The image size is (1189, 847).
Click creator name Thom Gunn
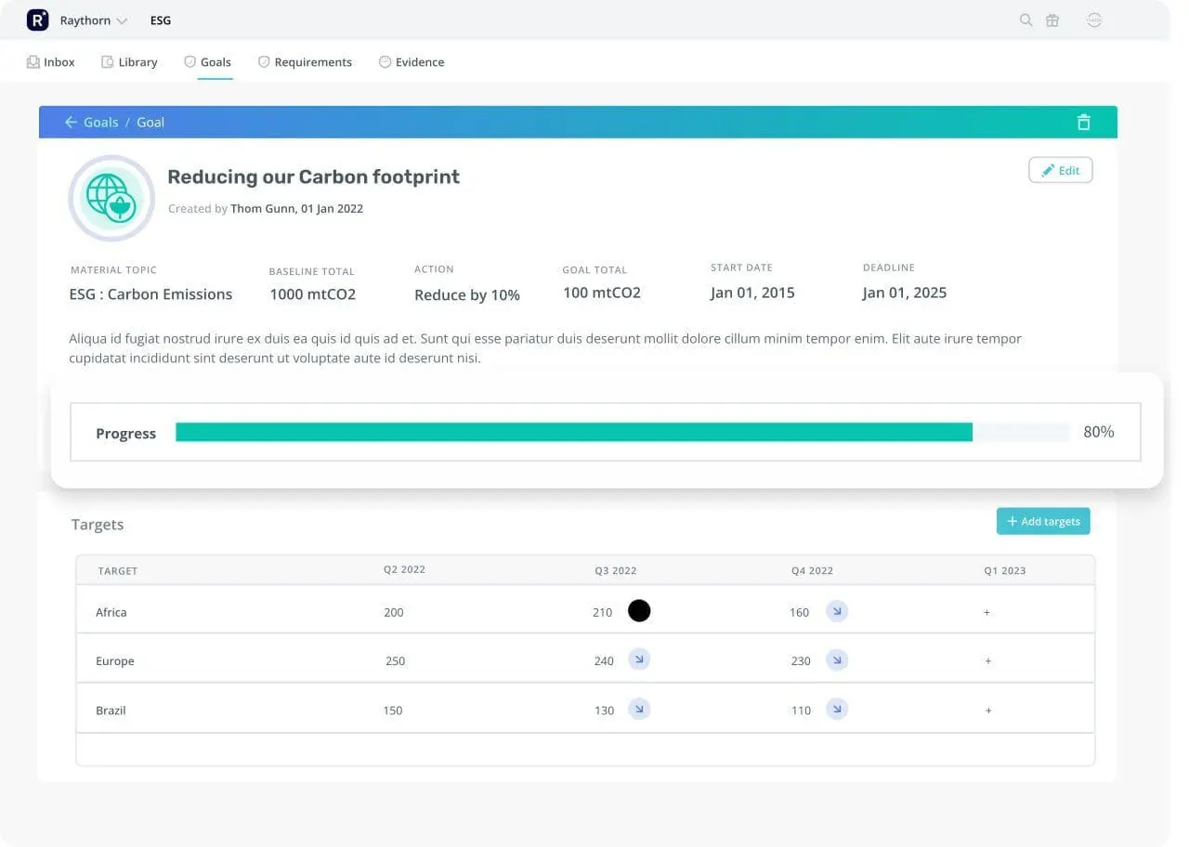pos(263,209)
